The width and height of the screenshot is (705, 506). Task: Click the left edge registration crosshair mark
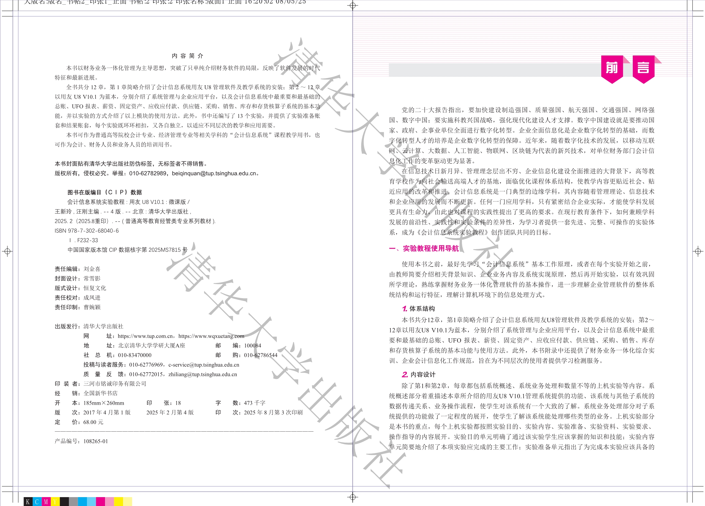[7, 251]
